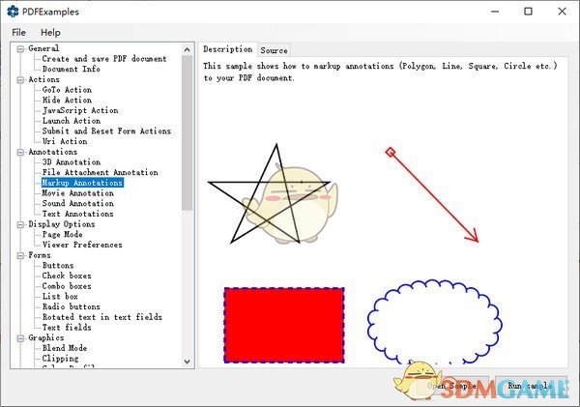This screenshot has height=407, width=580.
Task: Select Text fields sample
Action: click(67, 328)
